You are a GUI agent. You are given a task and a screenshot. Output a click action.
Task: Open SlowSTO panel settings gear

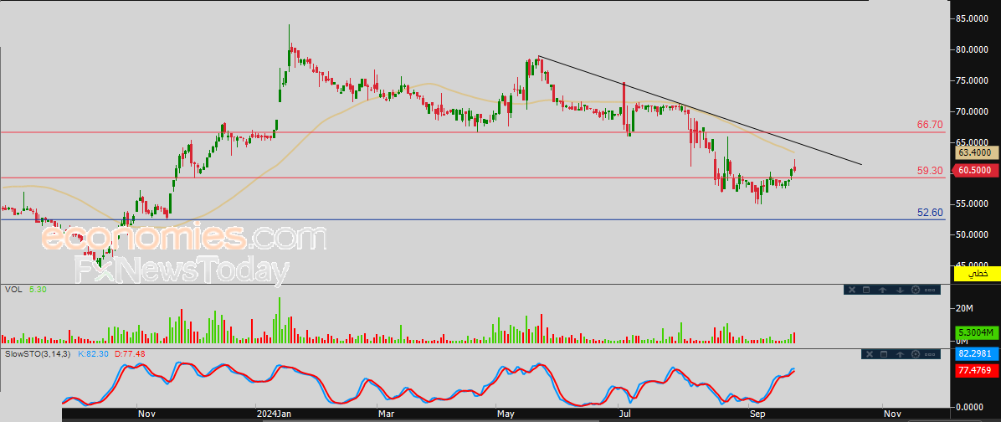(x=916, y=354)
